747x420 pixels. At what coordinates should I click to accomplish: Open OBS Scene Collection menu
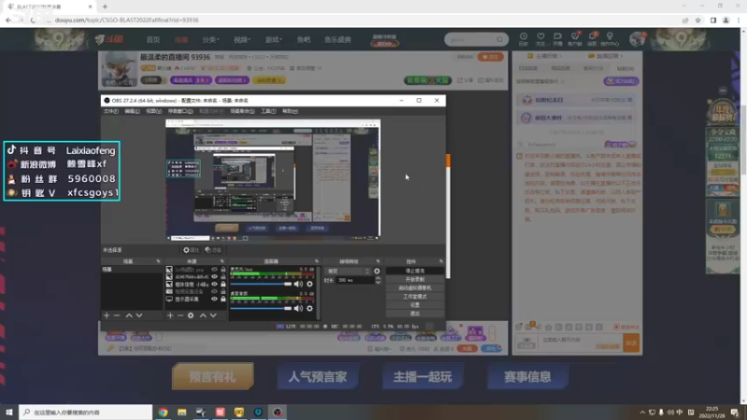click(243, 111)
